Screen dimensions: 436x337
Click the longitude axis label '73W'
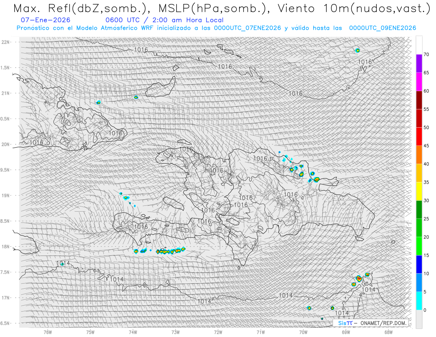tap(175, 332)
